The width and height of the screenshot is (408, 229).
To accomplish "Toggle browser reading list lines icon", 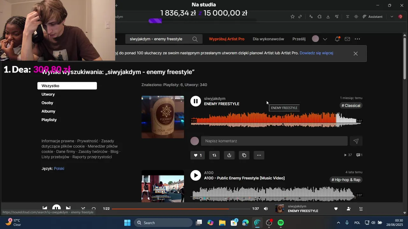I will click(348, 17).
